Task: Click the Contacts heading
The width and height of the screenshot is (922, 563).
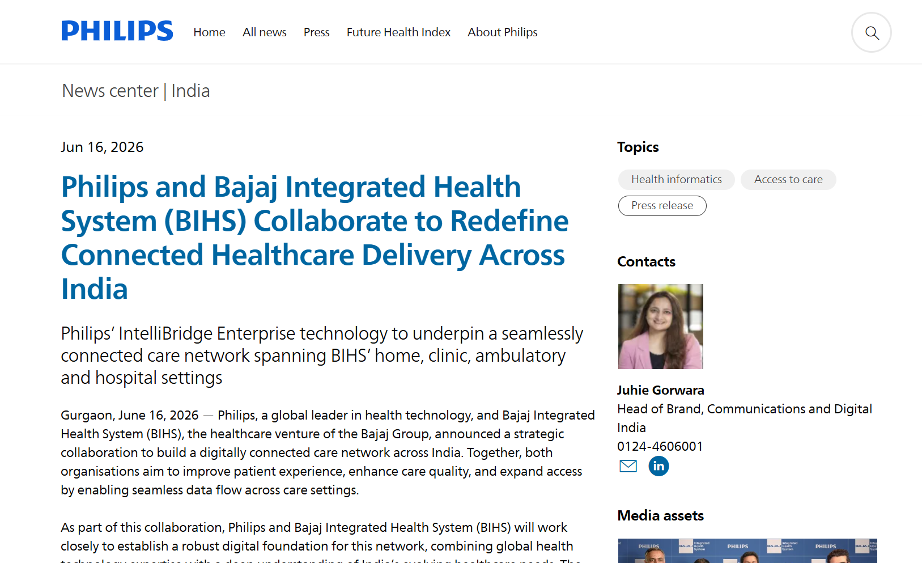Action: (x=647, y=262)
